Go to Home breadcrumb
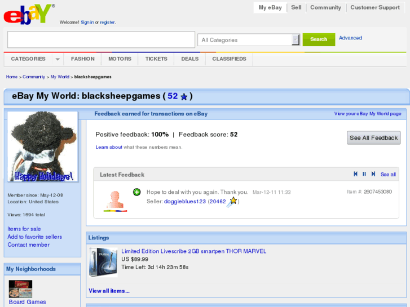The image size is (410, 307). 12,77
